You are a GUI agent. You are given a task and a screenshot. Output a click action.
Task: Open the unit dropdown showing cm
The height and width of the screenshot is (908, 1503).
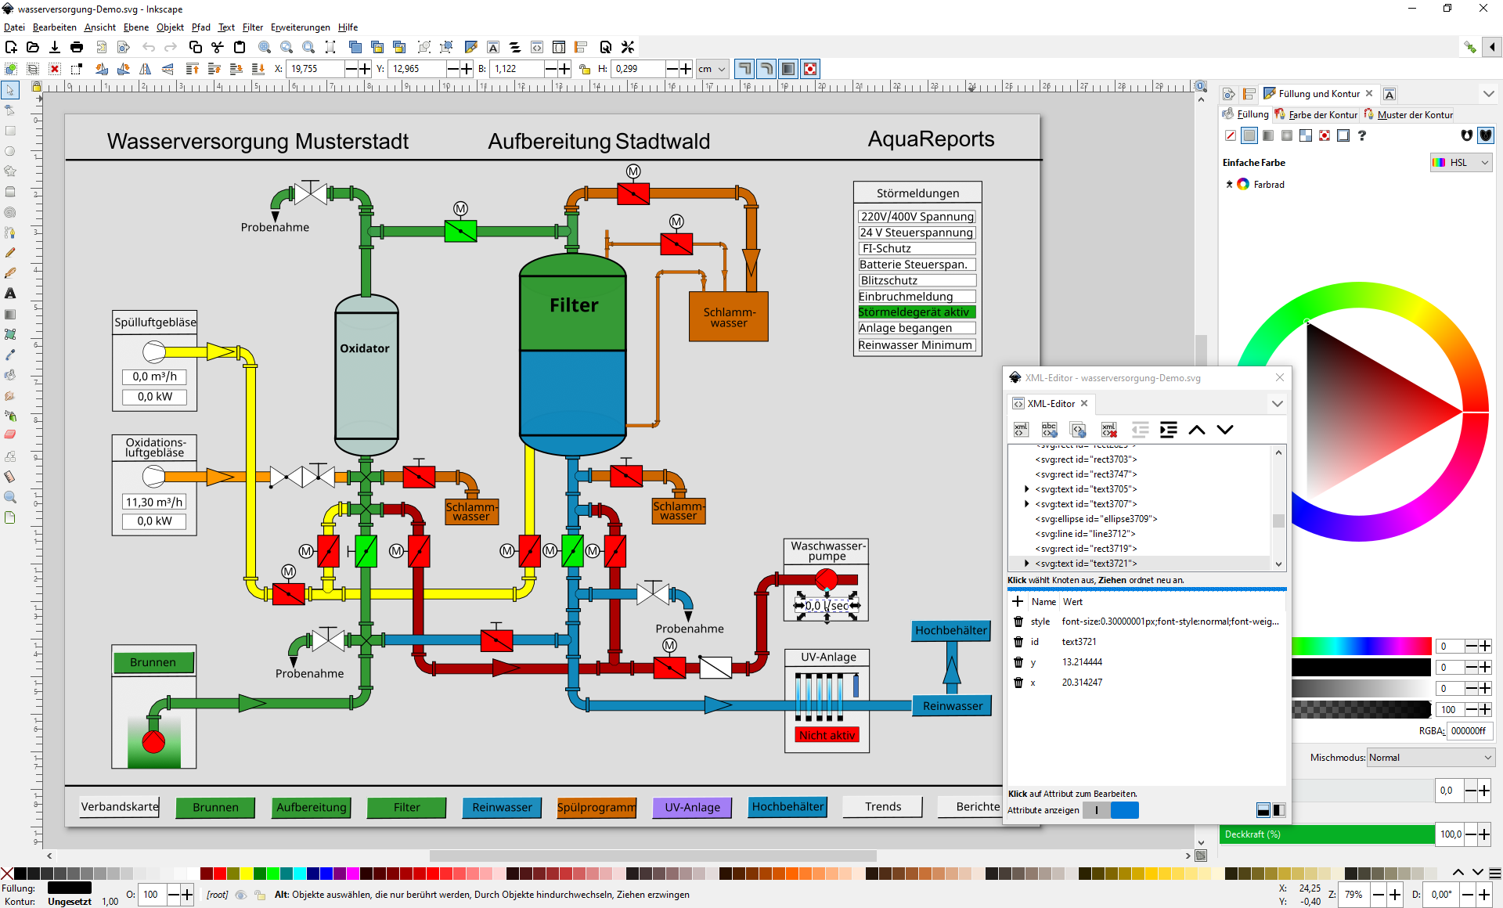click(712, 69)
